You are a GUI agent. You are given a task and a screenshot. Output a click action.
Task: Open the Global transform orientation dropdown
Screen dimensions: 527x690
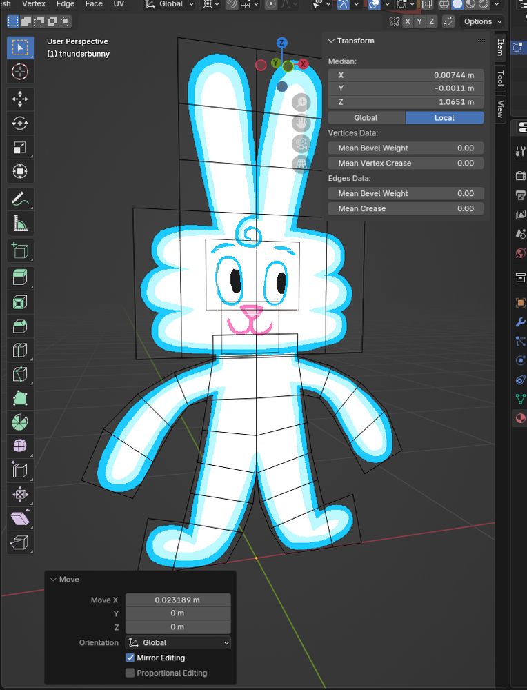click(x=170, y=4)
